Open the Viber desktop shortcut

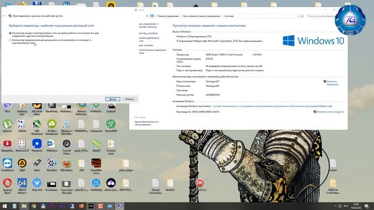[x=7, y=107]
